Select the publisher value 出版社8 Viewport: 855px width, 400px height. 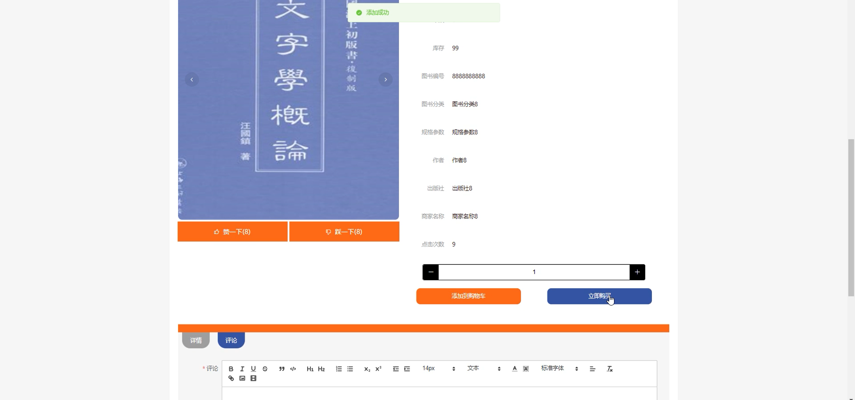[x=462, y=188]
